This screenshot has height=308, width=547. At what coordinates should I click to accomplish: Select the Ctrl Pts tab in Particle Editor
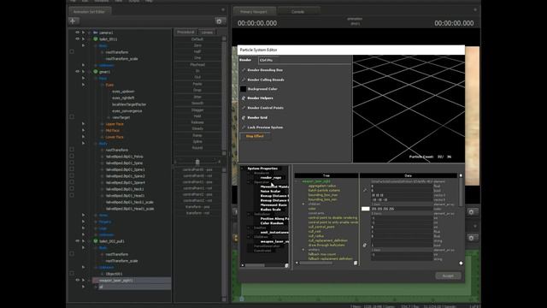point(267,60)
